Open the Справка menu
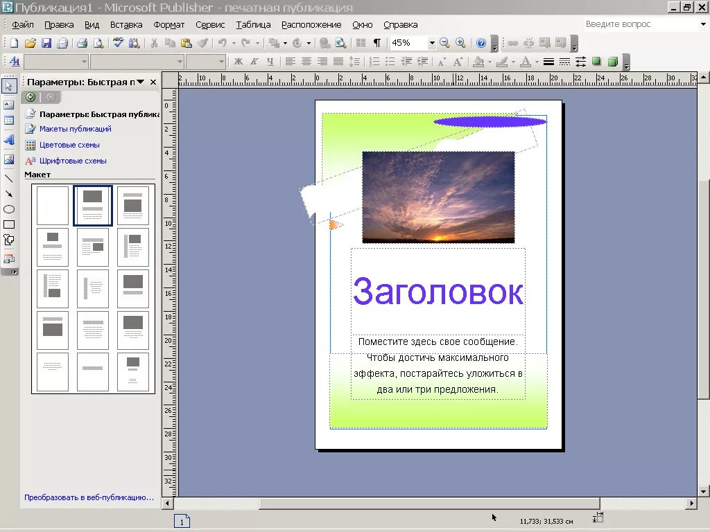This screenshot has width=710, height=532. tap(400, 25)
